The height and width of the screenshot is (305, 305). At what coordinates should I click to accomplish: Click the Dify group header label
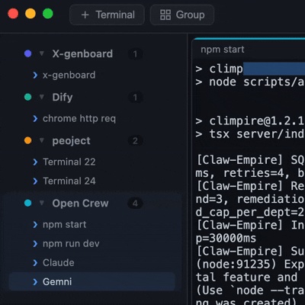63,98
